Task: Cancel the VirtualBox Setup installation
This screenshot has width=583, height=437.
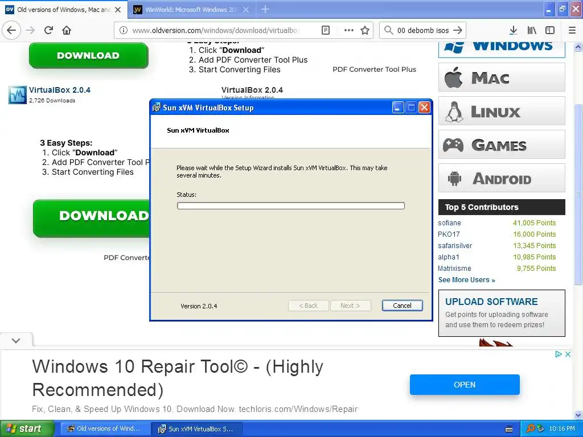Action: [403, 306]
